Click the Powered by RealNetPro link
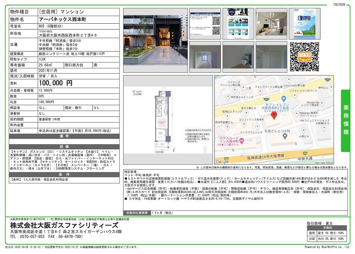Image resolution: width=355 pixels, height=254 pixels. coord(327,247)
